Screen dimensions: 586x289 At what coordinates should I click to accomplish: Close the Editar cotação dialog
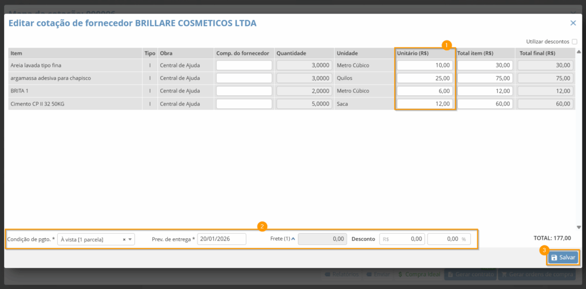pyautogui.click(x=573, y=23)
